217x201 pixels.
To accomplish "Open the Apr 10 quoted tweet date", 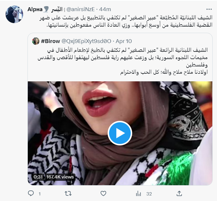I will click(124, 41).
